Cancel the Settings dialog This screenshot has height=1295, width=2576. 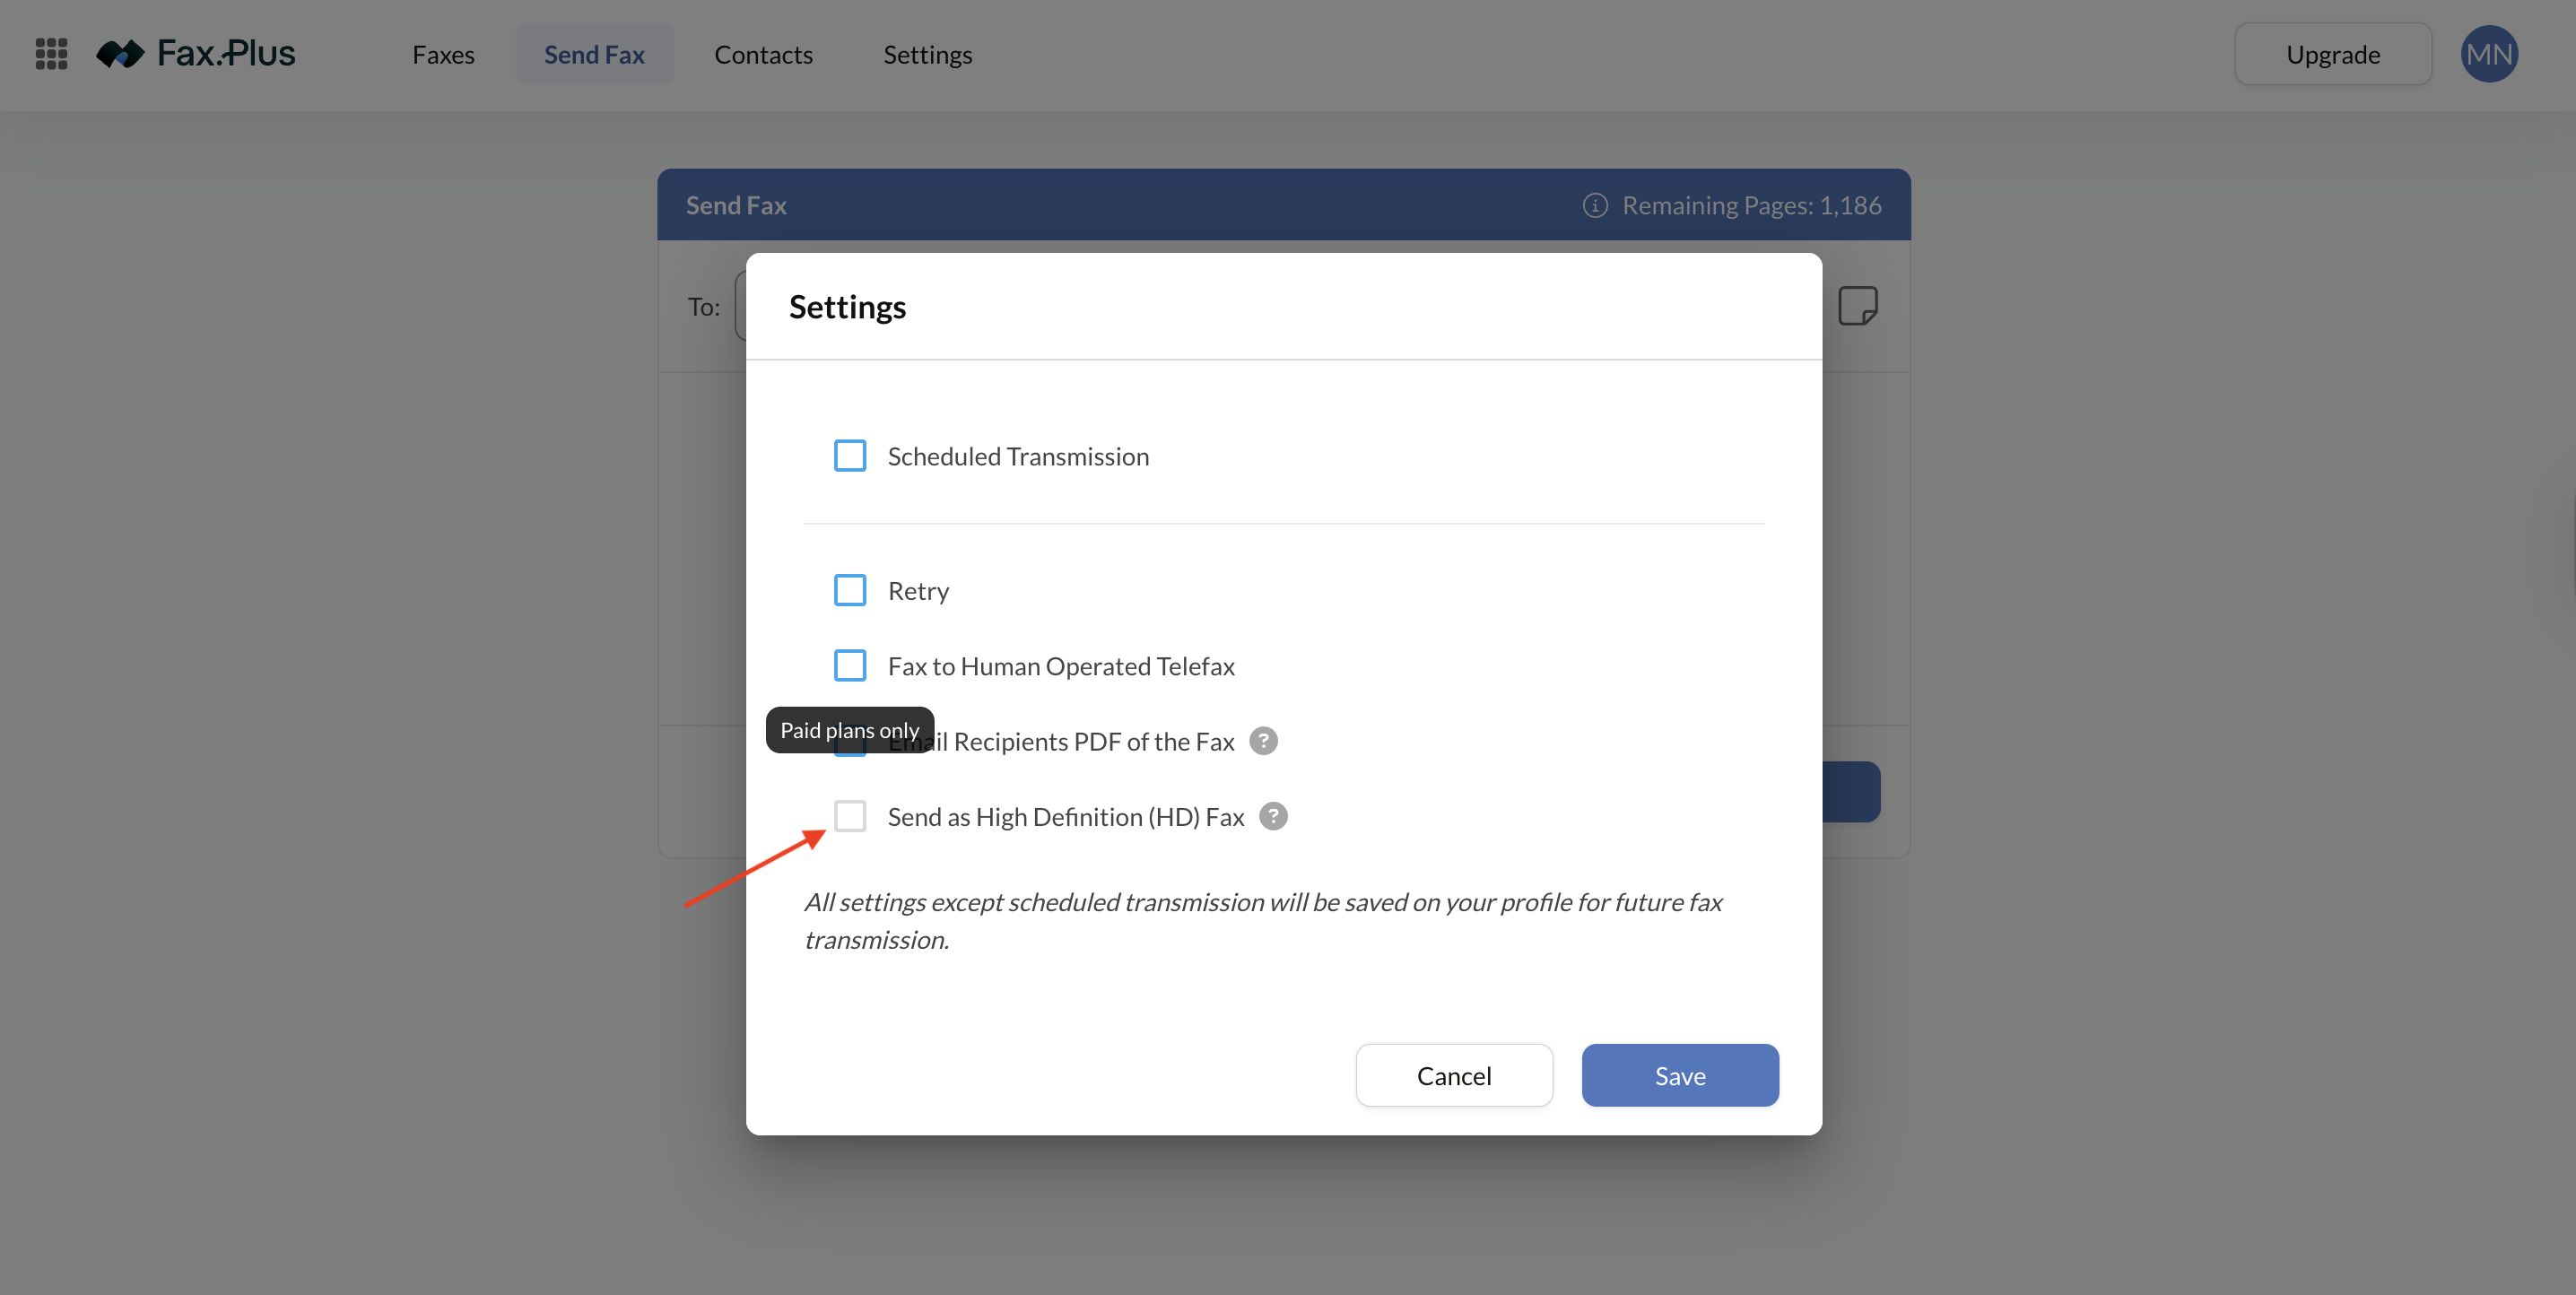[x=1453, y=1076]
